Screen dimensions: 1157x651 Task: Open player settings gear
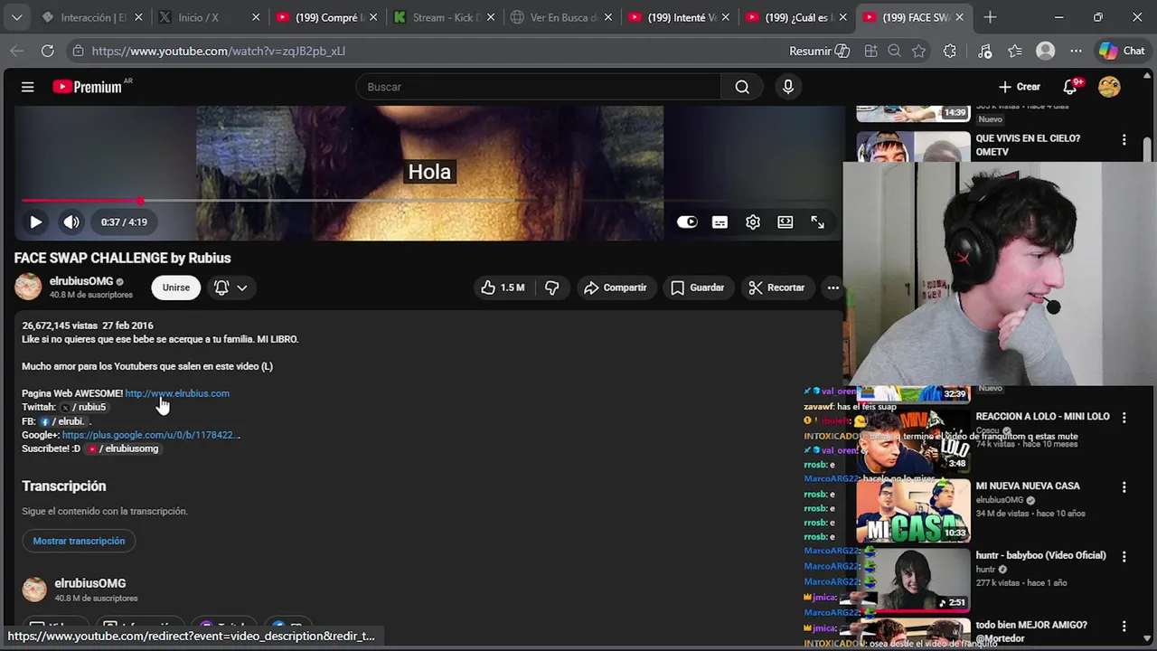pyautogui.click(x=753, y=222)
